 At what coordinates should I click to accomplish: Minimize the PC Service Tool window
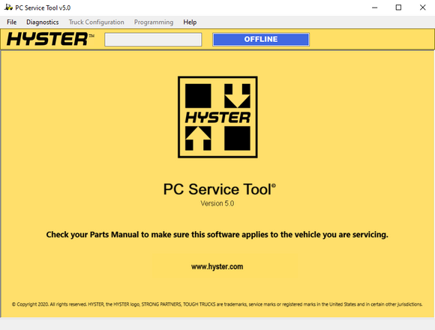tap(374, 7)
